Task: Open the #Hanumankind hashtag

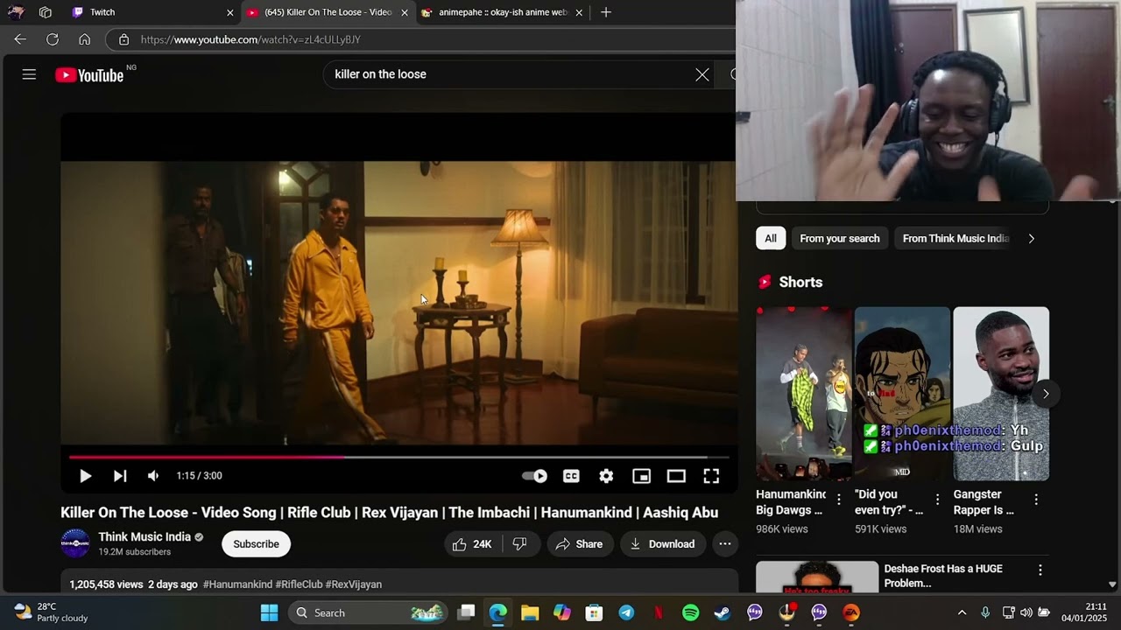Action: [236, 584]
